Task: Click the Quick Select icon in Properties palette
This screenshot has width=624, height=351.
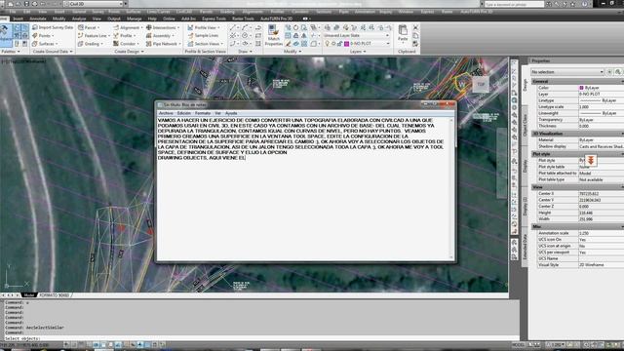Action: tap(617, 71)
